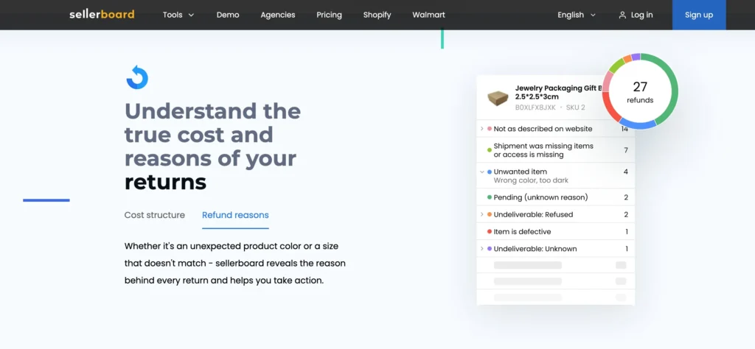Image resolution: width=755 pixels, height=349 pixels.
Task: Click the 27 refunds donut chart
Action: coord(639,91)
